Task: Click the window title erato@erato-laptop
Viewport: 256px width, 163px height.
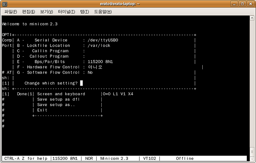Action: tap(120, 4)
